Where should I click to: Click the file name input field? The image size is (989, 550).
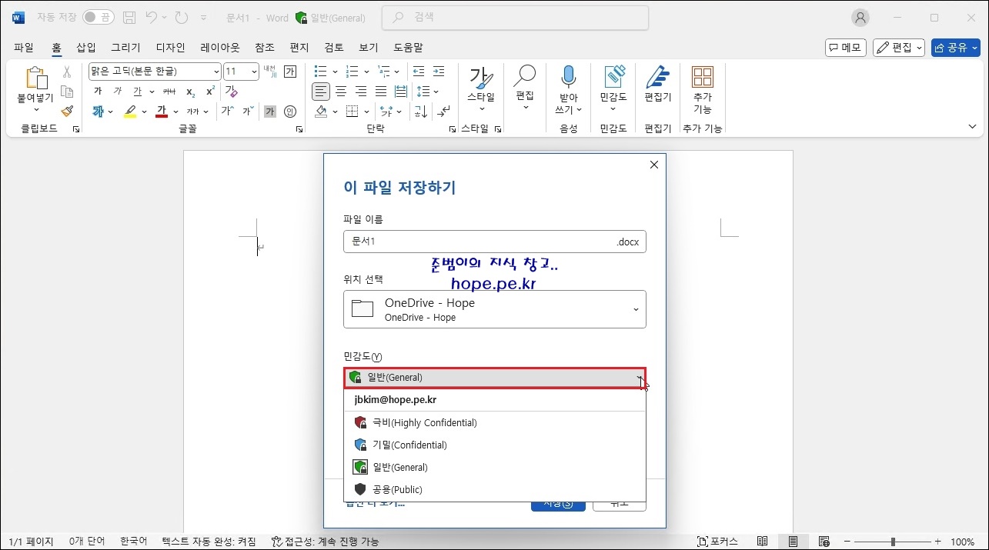coord(495,242)
